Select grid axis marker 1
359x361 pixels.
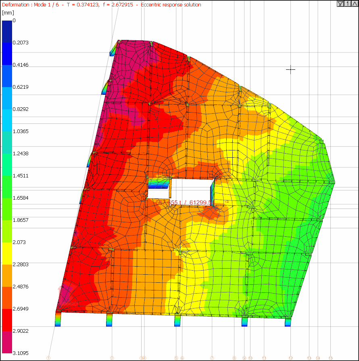point(48,358)
